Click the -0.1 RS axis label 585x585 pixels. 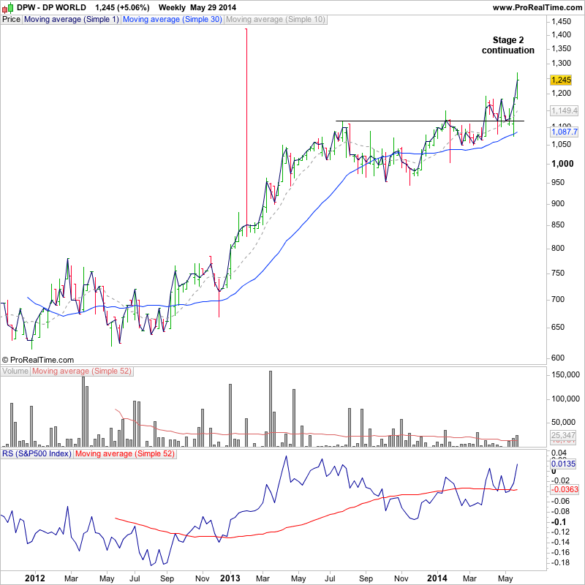pyautogui.click(x=559, y=522)
